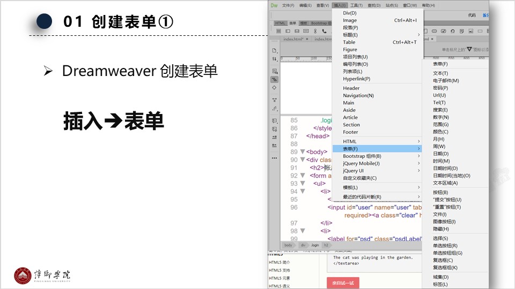Click the body tag in tag selector
The width and height of the screenshot is (515, 289).
288,245
